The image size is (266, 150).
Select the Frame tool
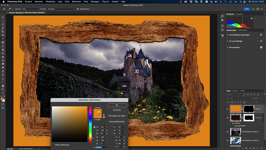(x=3, y=35)
